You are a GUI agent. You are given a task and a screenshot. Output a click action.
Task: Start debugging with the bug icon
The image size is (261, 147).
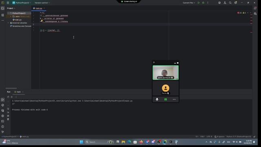pyautogui.click(x=203, y=3)
